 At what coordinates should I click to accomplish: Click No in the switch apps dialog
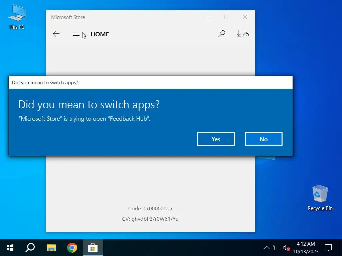(x=264, y=139)
